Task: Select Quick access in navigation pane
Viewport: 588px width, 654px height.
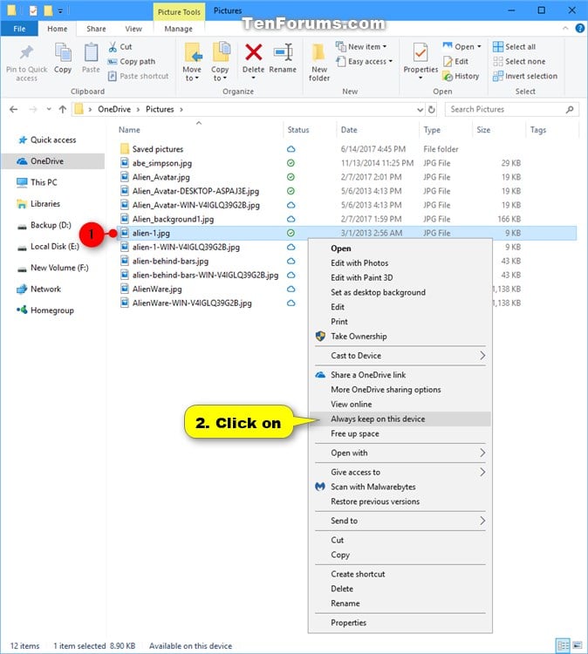Action: coord(53,140)
